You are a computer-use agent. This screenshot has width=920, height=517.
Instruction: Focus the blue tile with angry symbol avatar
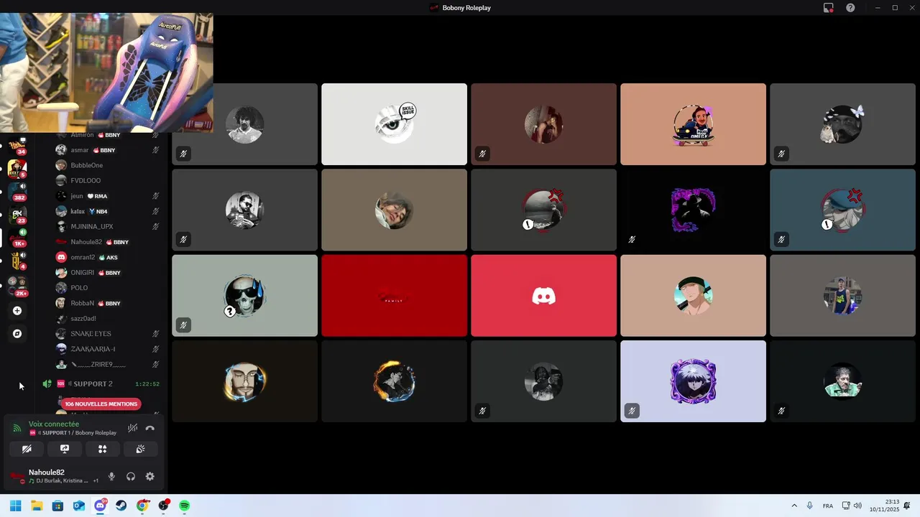842,210
